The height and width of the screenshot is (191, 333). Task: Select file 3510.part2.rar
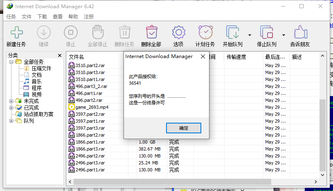point(90,65)
